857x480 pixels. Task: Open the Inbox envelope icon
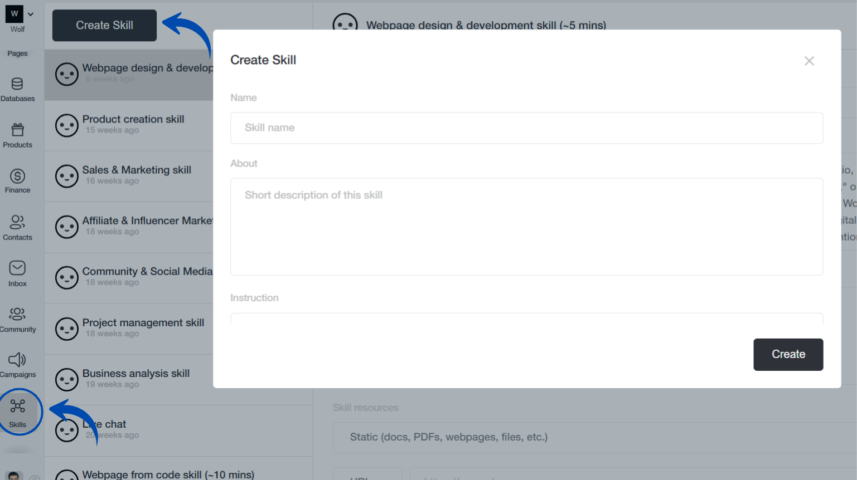[x=17, y=268]
